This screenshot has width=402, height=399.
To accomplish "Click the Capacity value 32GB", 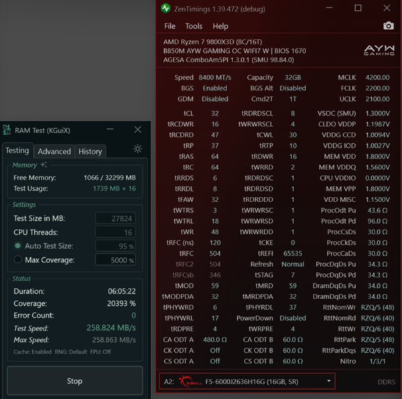I will pos(293,78).
